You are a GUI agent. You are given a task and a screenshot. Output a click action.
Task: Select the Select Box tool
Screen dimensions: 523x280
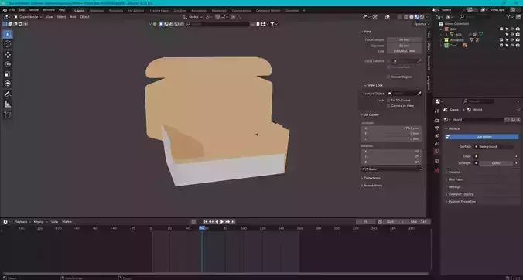coord(8,34)
